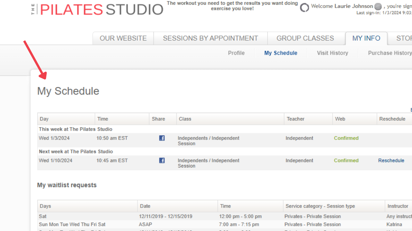Image resolution: width=412 pixels, height=231 pixels.
Task: Click the Laurie Johnson username
Action: point(353,6)
